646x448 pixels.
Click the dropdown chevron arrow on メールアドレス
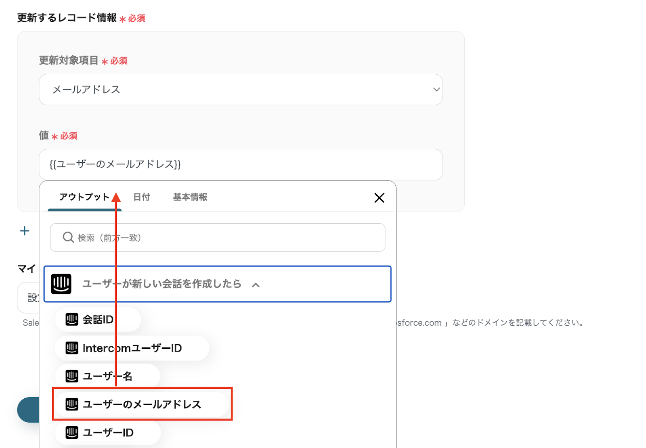436,90
